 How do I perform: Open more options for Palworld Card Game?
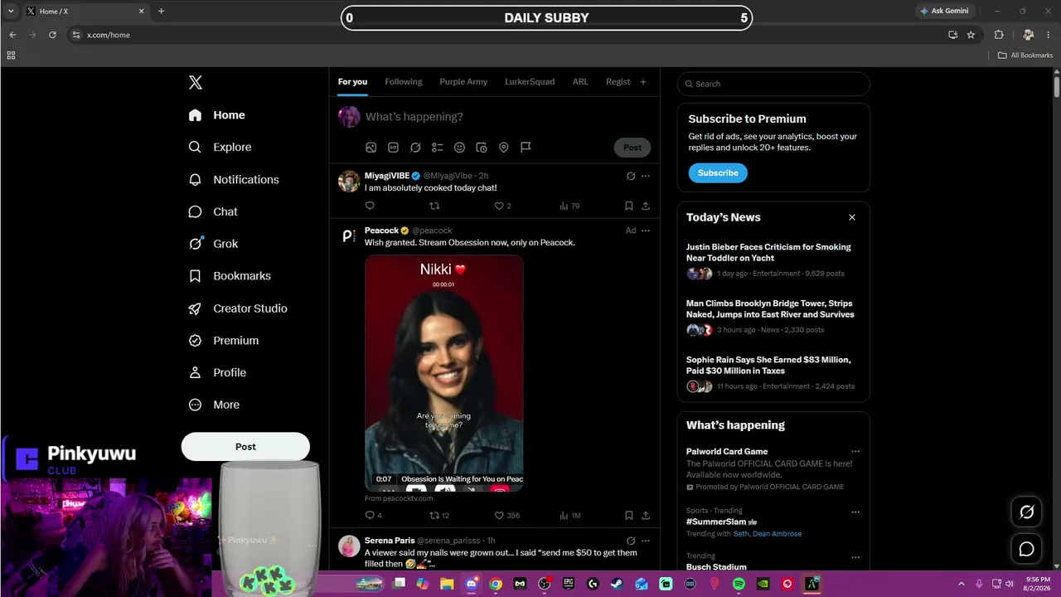(x=855, y=452)
